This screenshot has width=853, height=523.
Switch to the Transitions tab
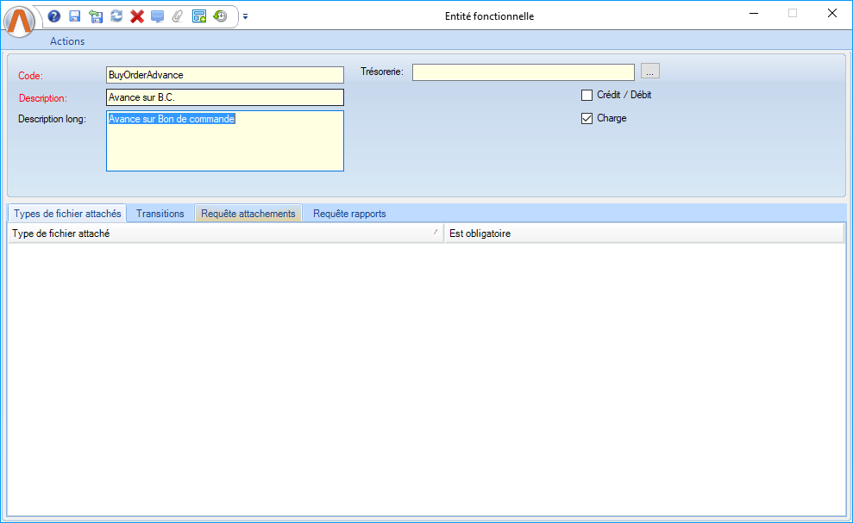pyautogui.click(x=160, y=214)
